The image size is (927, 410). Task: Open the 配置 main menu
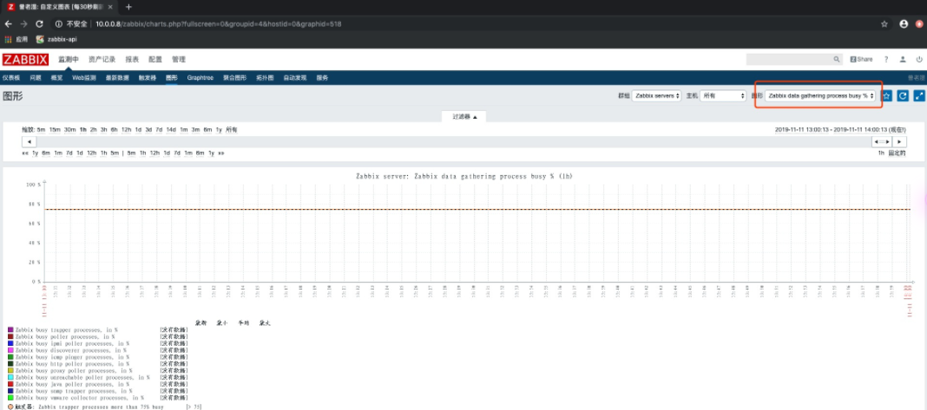tap(154, 60)
